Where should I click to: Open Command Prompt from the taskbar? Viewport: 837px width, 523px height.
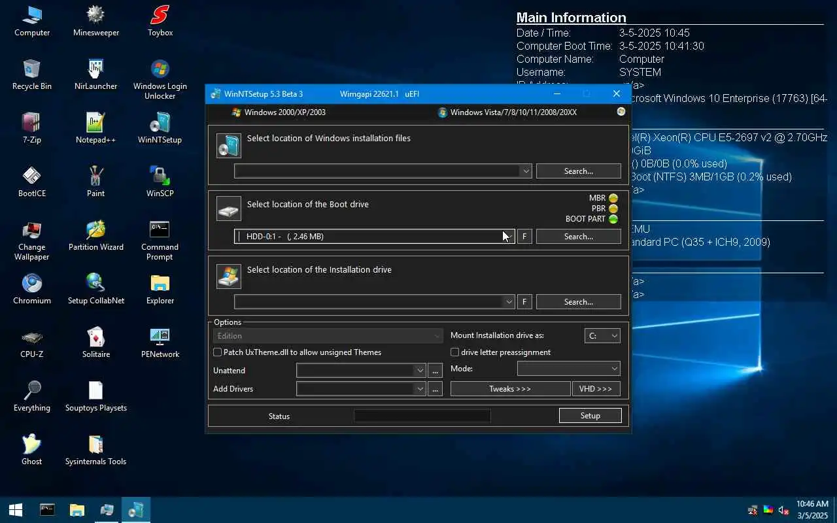click(x=47, y=510)
